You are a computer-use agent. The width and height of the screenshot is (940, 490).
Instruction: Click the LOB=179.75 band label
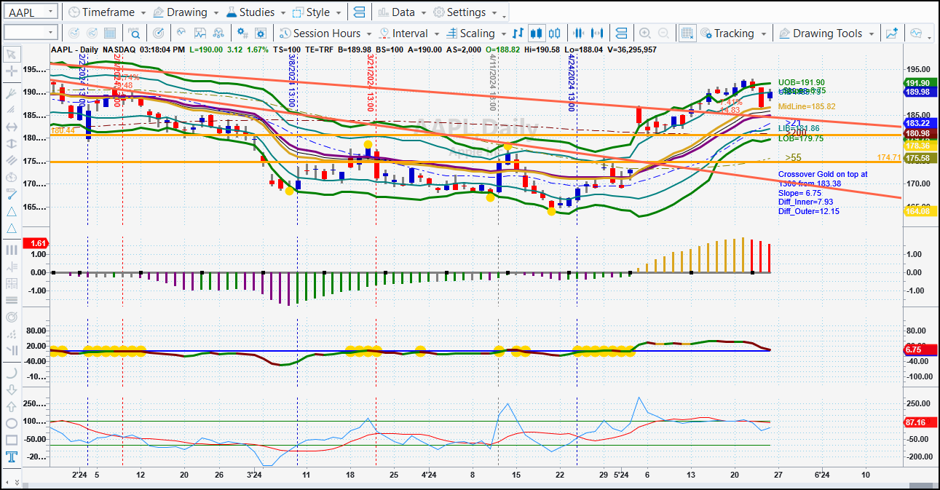(801, 138)
